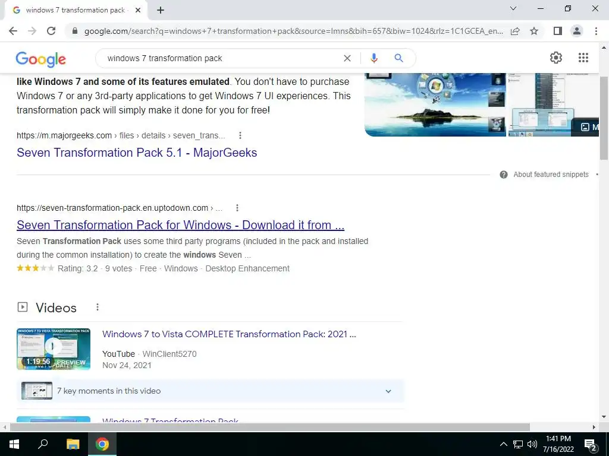The height and width of the screenshot is (456, 609).
Task: Click the scroll down arrow
Action: tap(604, 417)
